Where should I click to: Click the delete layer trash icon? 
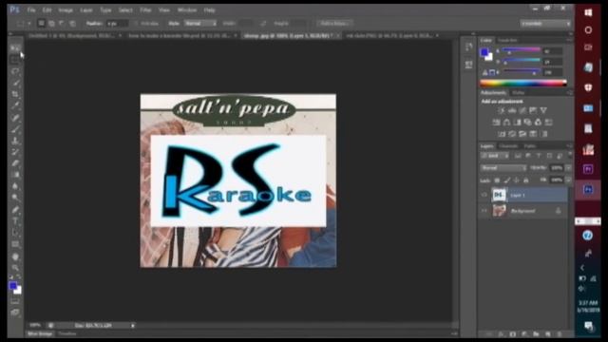(560, 333)
